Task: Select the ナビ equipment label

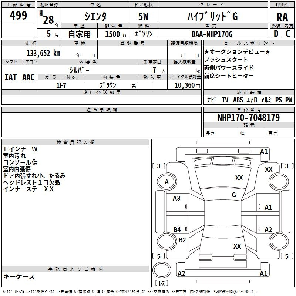Action: tap(212, 100)
